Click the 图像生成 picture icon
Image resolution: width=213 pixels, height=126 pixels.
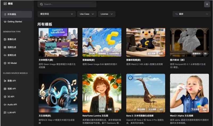5,39
